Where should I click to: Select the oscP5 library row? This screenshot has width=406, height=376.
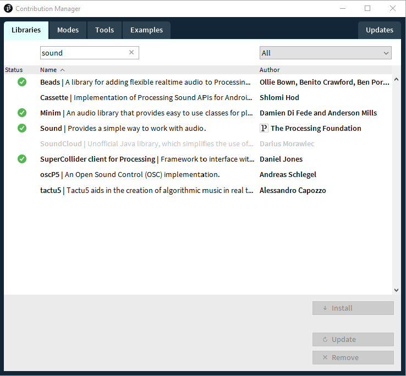(x=198, y=174)
